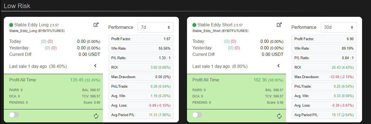Toggle the Stable Eddy Short bot switch
This screenshot has height=124, width=371.
point(197,115)
